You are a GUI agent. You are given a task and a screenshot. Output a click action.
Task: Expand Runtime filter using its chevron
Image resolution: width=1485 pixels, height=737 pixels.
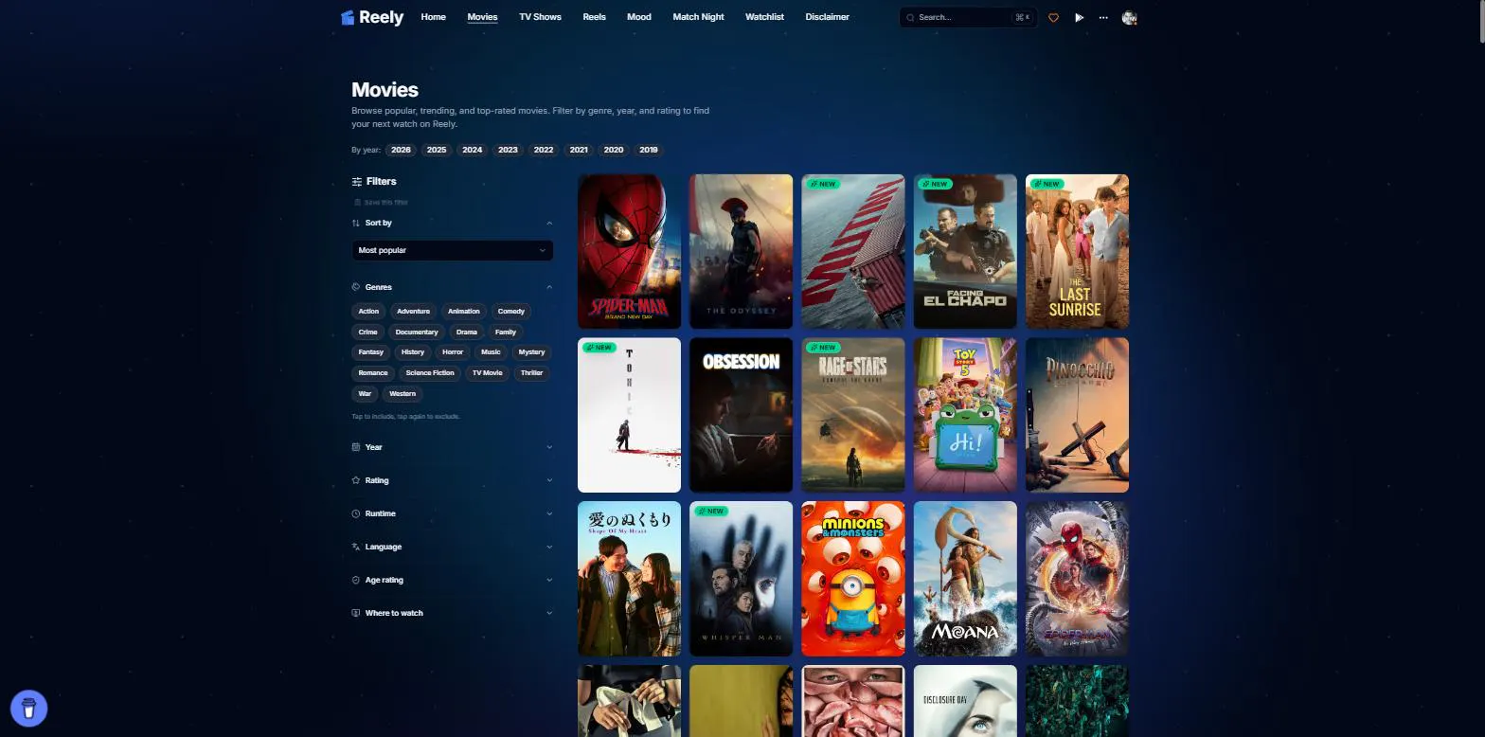click(549, 513)
